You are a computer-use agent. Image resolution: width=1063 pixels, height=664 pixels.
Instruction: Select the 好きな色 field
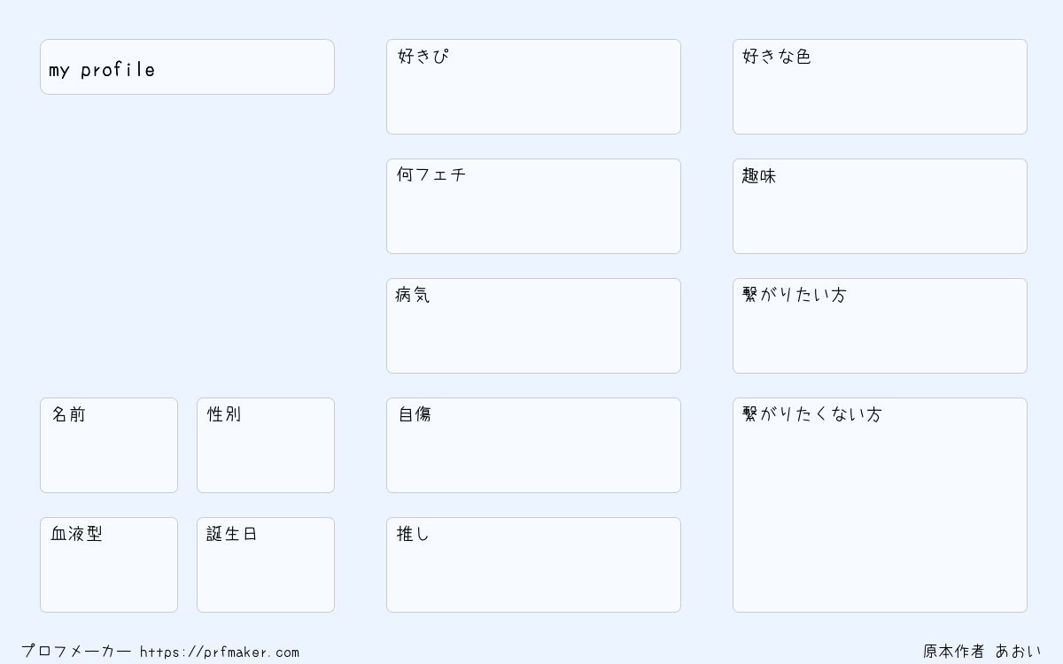point(880,87)
